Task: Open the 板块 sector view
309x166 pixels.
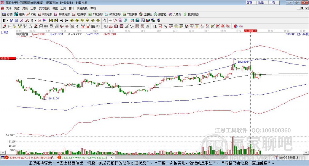Action: tap(20, 14)
